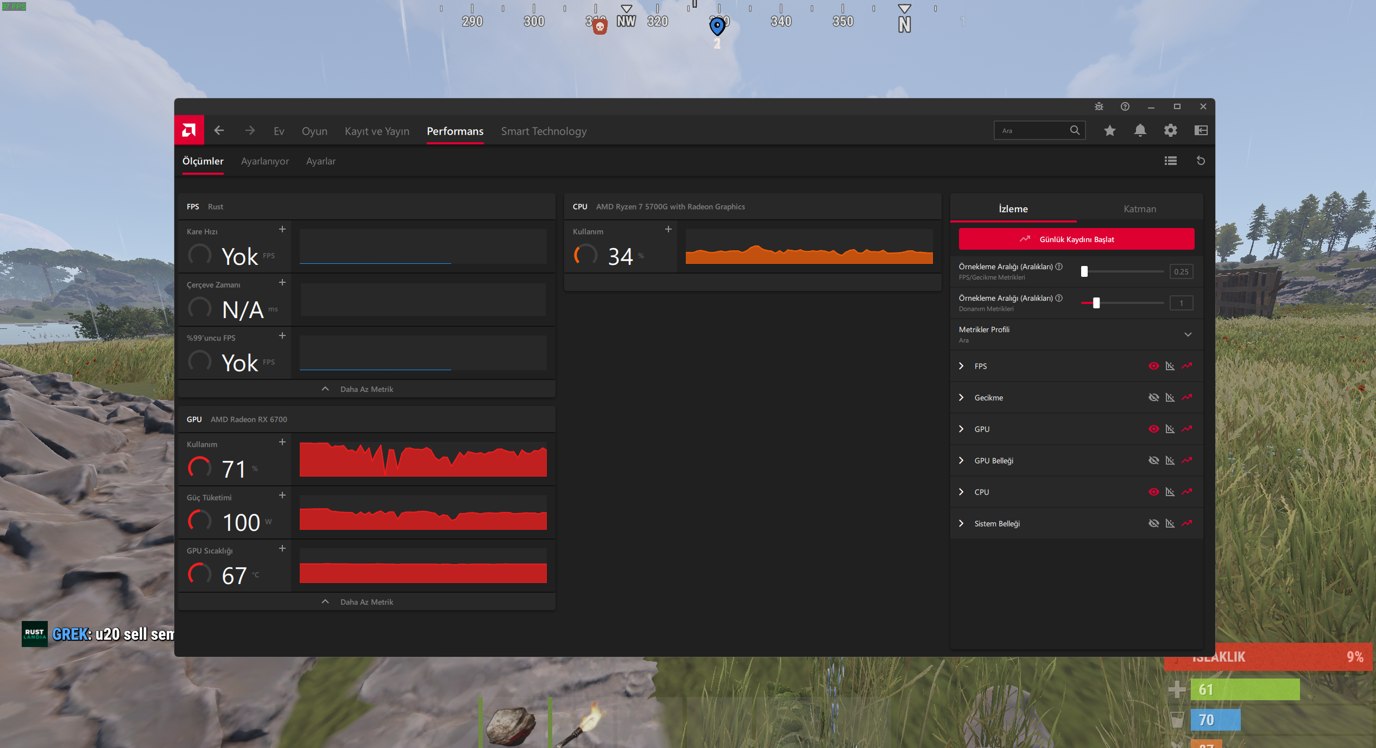Viewport: 1376px width, 748px height.
Task: Expand the Sistem Belleği group
Action: pos(962,524)
